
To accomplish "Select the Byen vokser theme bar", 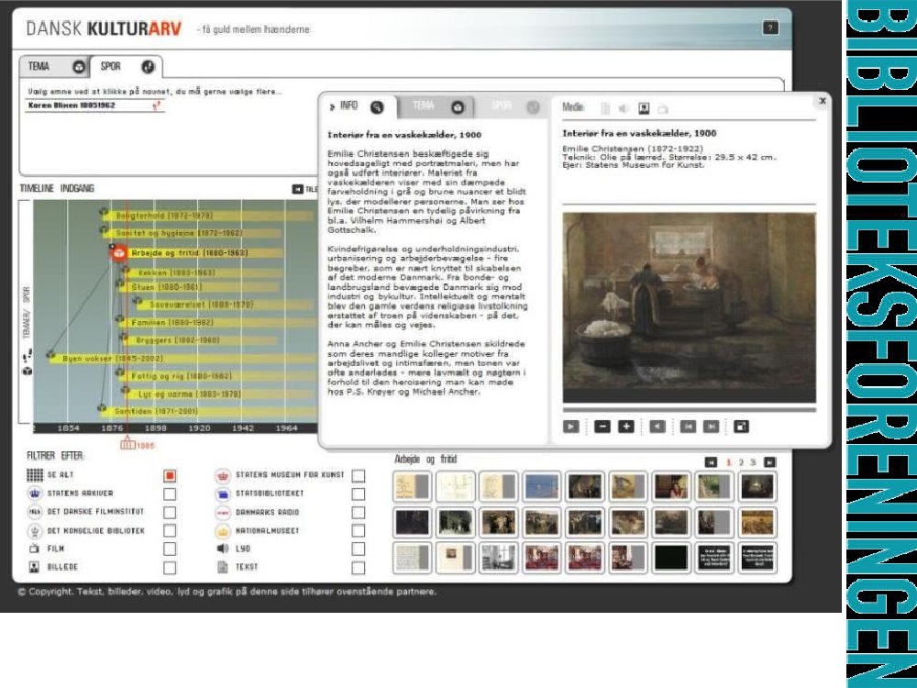I will click(x=182, y=359).
